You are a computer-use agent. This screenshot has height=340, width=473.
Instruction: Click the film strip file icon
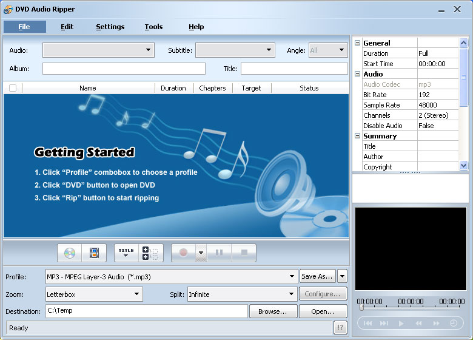tap(93, 253)
